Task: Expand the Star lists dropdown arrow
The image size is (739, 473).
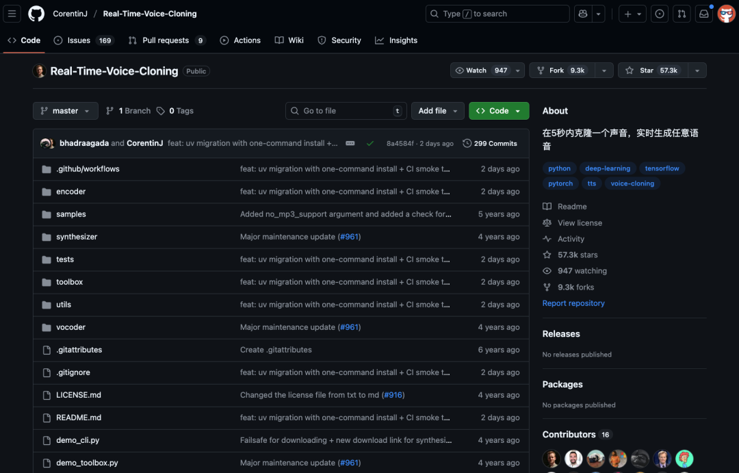Action: coord(697,71)
